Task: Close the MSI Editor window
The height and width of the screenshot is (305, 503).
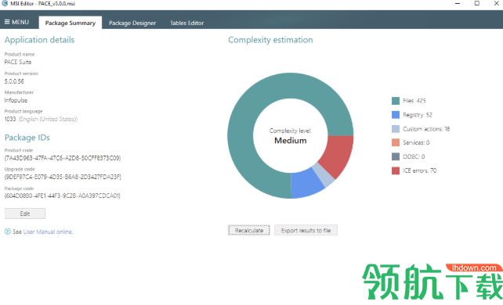Action: [496, 3]
